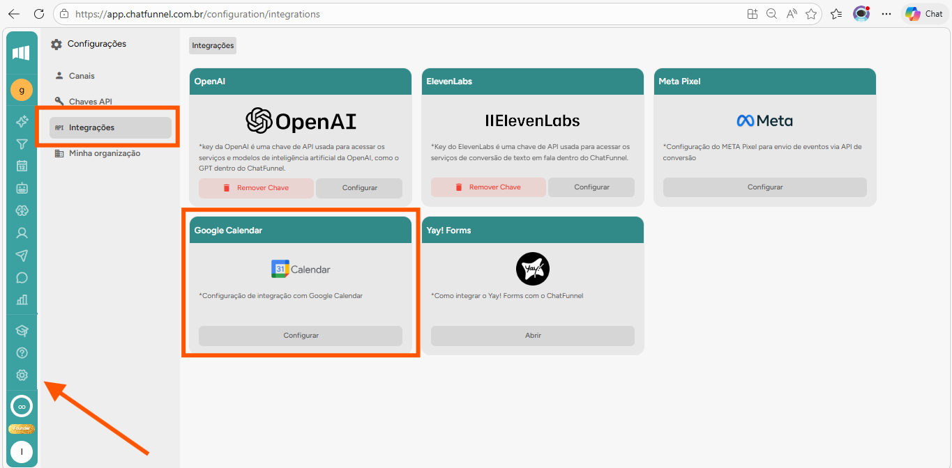Open the paper plane send icon

pyautogui.click(x=22, y=256)
